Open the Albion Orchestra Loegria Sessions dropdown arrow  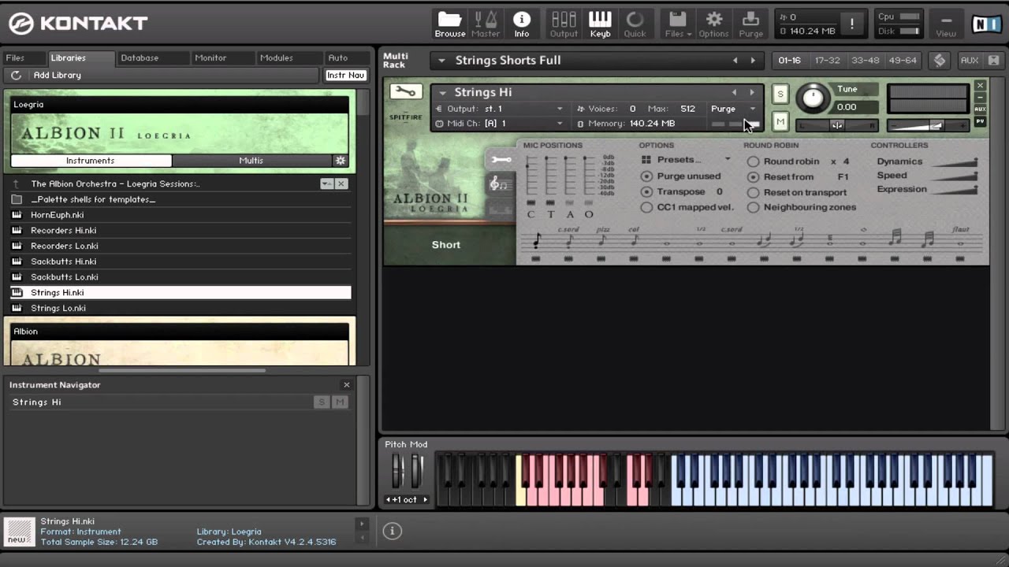326,183
